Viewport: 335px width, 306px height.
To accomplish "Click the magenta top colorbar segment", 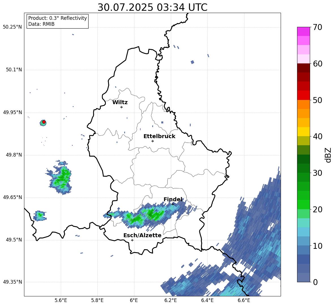I will [x=303, y=31].
